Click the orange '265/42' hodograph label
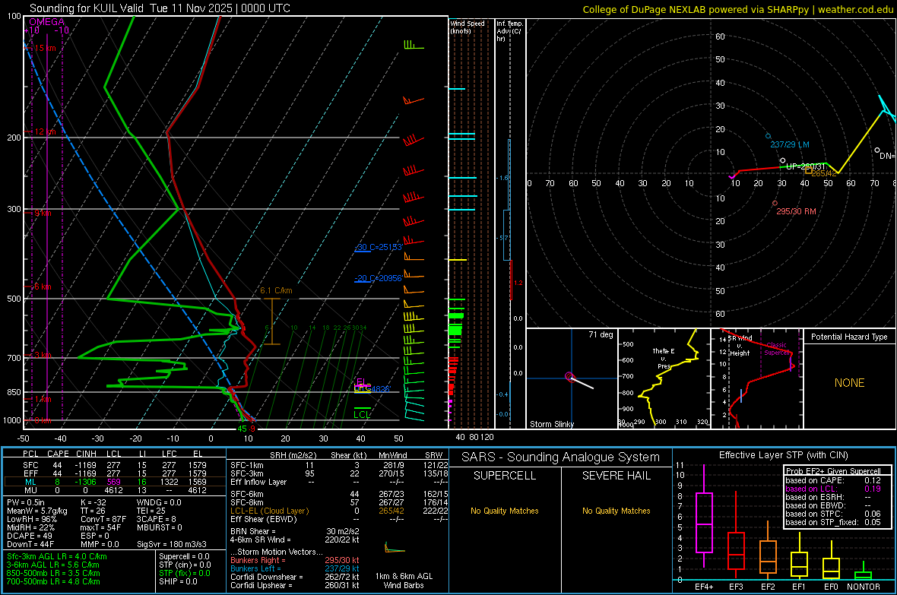Viewport: 897px width, 595px height. (824, 173)
